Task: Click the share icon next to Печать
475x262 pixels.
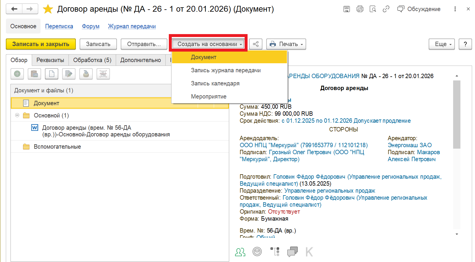Action: (256, 44)
